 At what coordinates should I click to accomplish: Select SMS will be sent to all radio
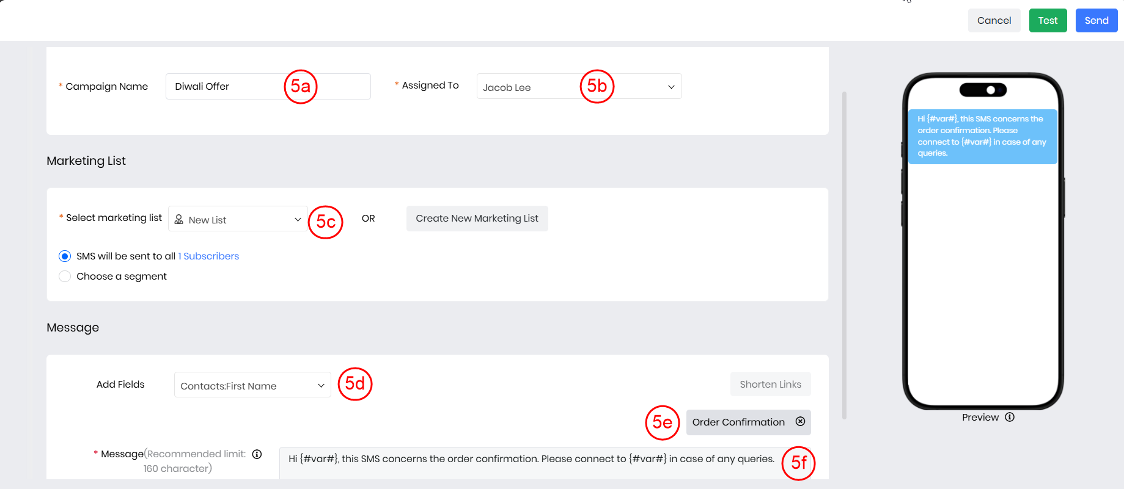tap(65, 256)
